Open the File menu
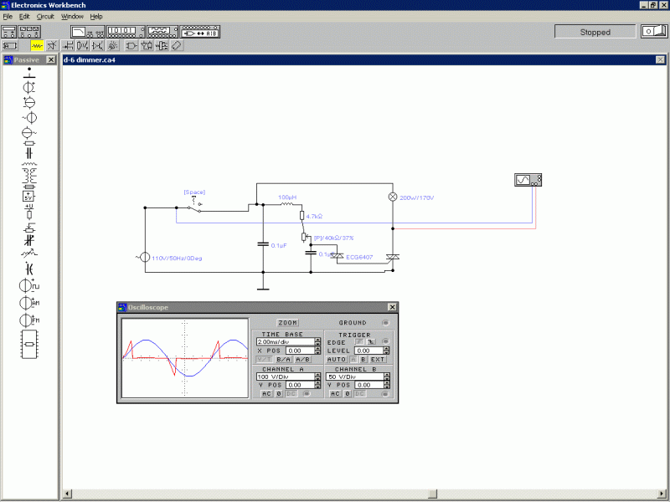 (x=8, y=16)
